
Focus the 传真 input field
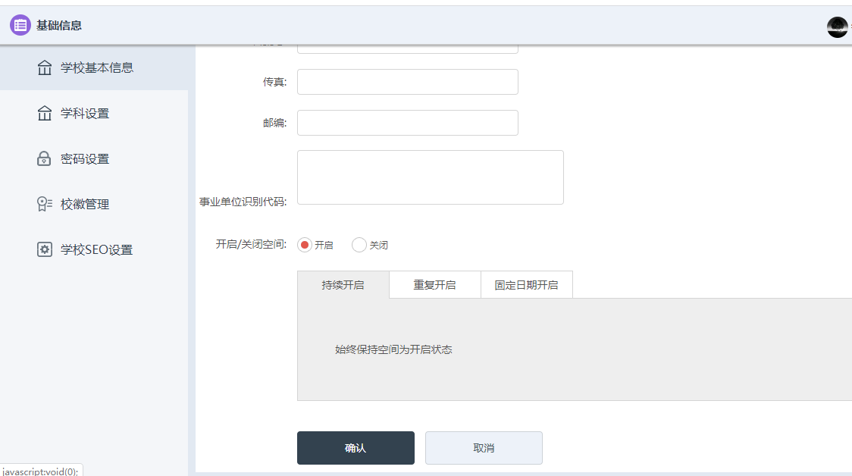407,82
